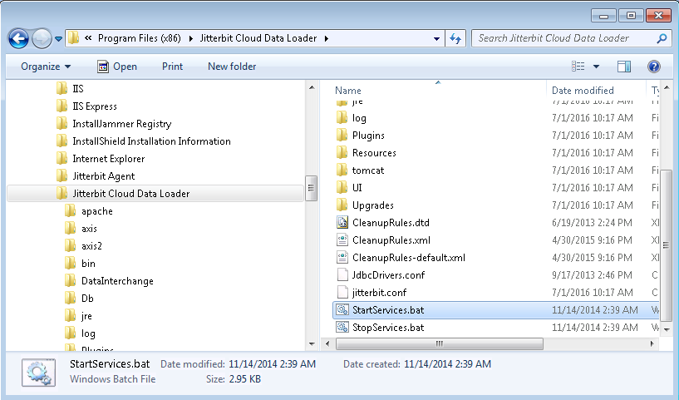Select the CleanupRules.xml file icon
Image resolution: width=679 pixels, height=400 pixels.
(342, 240)
